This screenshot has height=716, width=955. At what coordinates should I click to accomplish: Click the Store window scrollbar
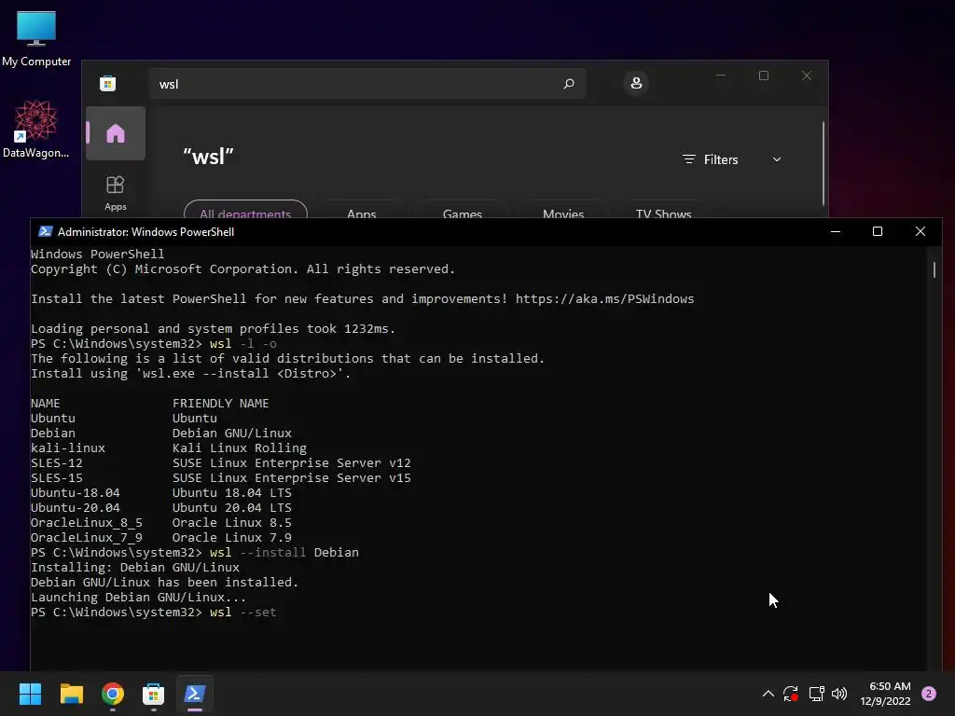(824, 163)
